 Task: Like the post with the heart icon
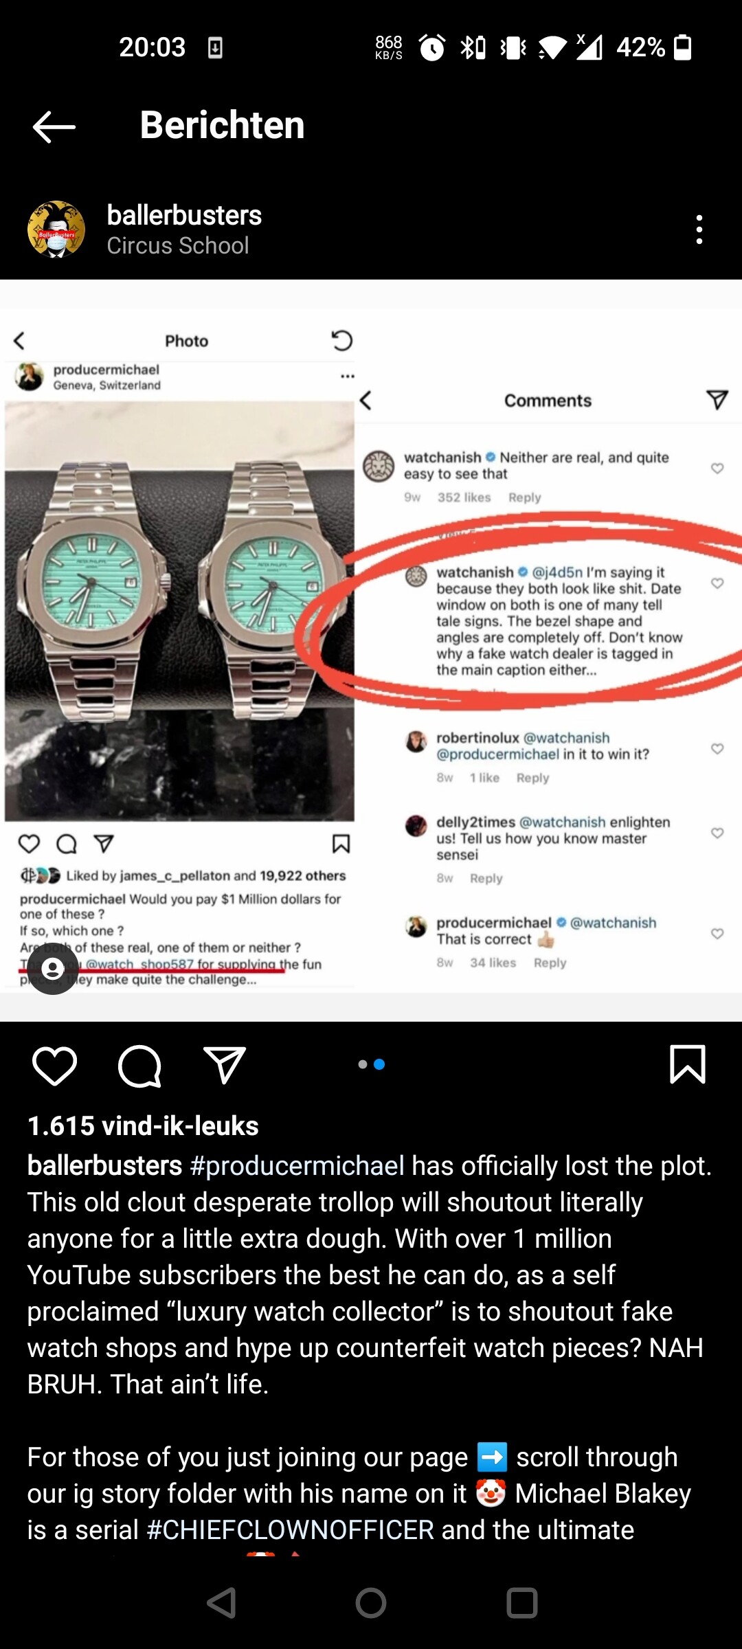(x=54, y=1066)
